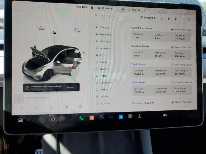
Task: Tap the volume speaker icon
Action: click(x=165, y=115)
